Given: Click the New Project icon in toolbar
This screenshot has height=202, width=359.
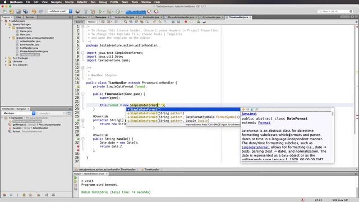Looking at the screenshot, I should pyautogui.click(x=12, y=11).
